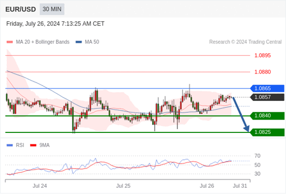Click the Jul 31 date axis label

(x=240, y=186)
